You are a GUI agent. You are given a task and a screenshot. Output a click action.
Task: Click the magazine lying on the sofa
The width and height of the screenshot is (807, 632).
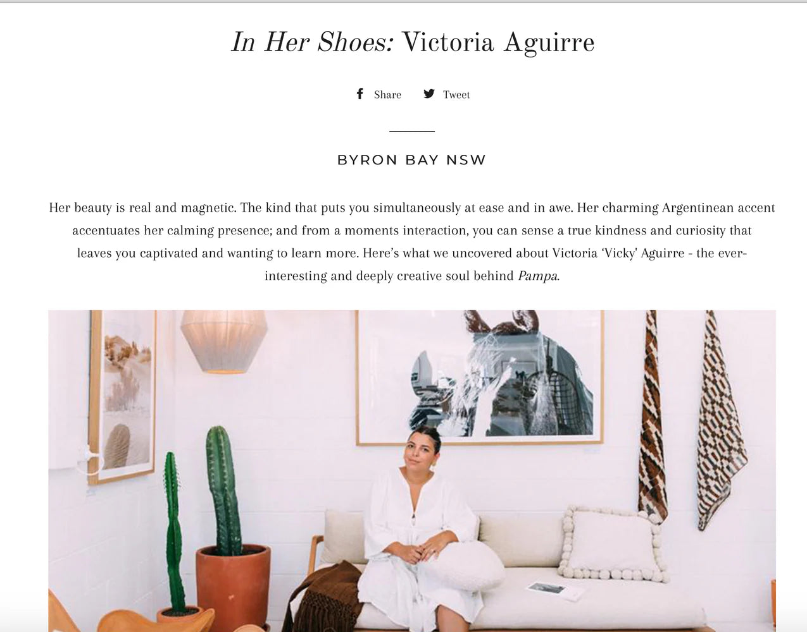[555, 590]
